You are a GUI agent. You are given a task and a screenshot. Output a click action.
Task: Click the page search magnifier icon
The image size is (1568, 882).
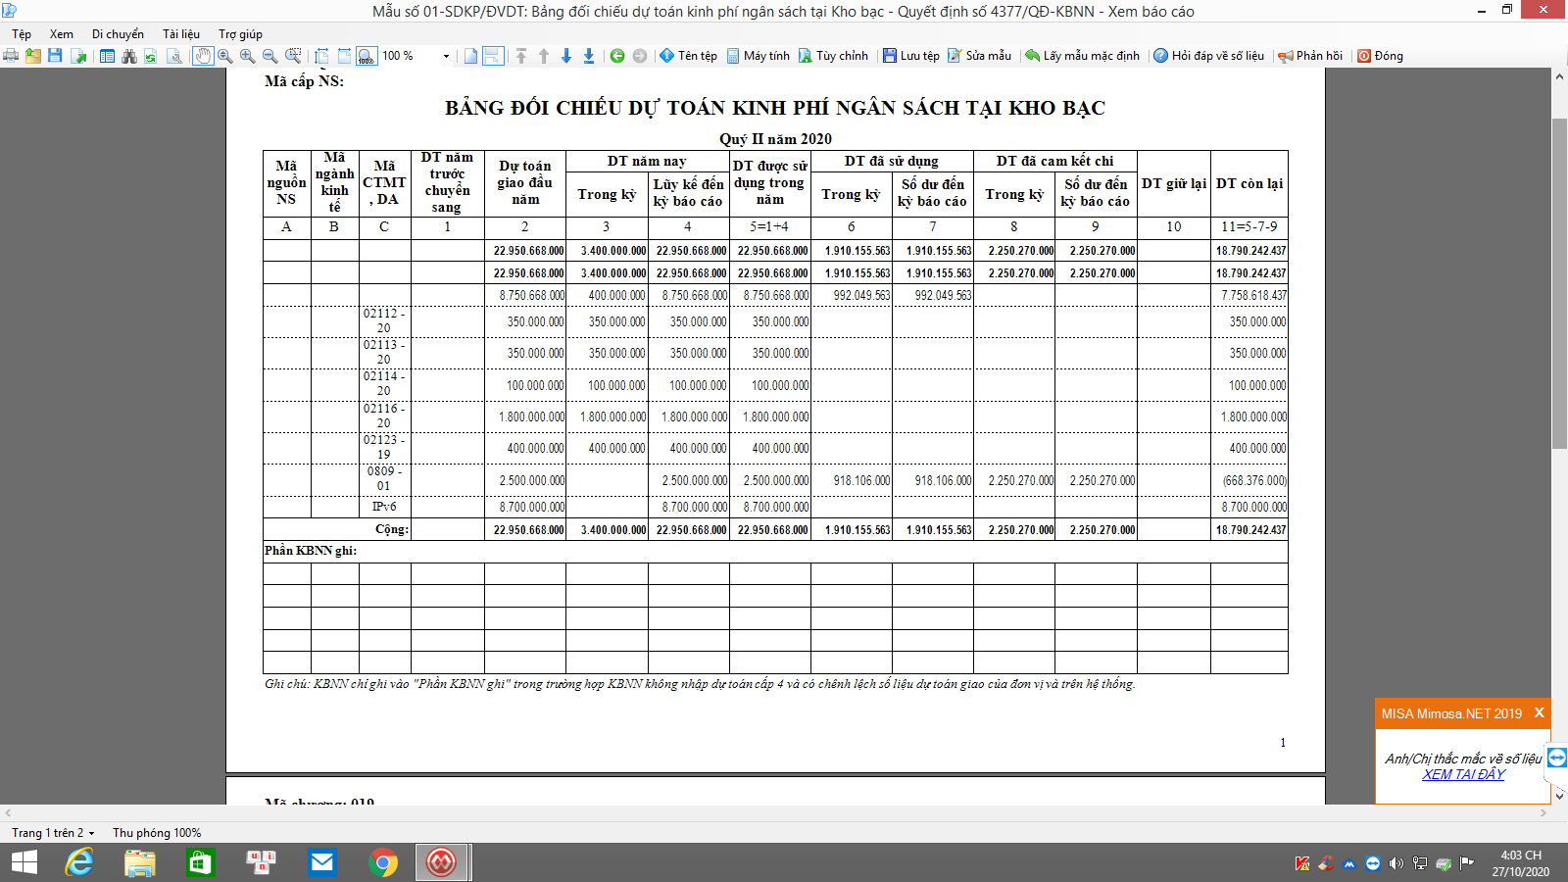coord(173,56)
